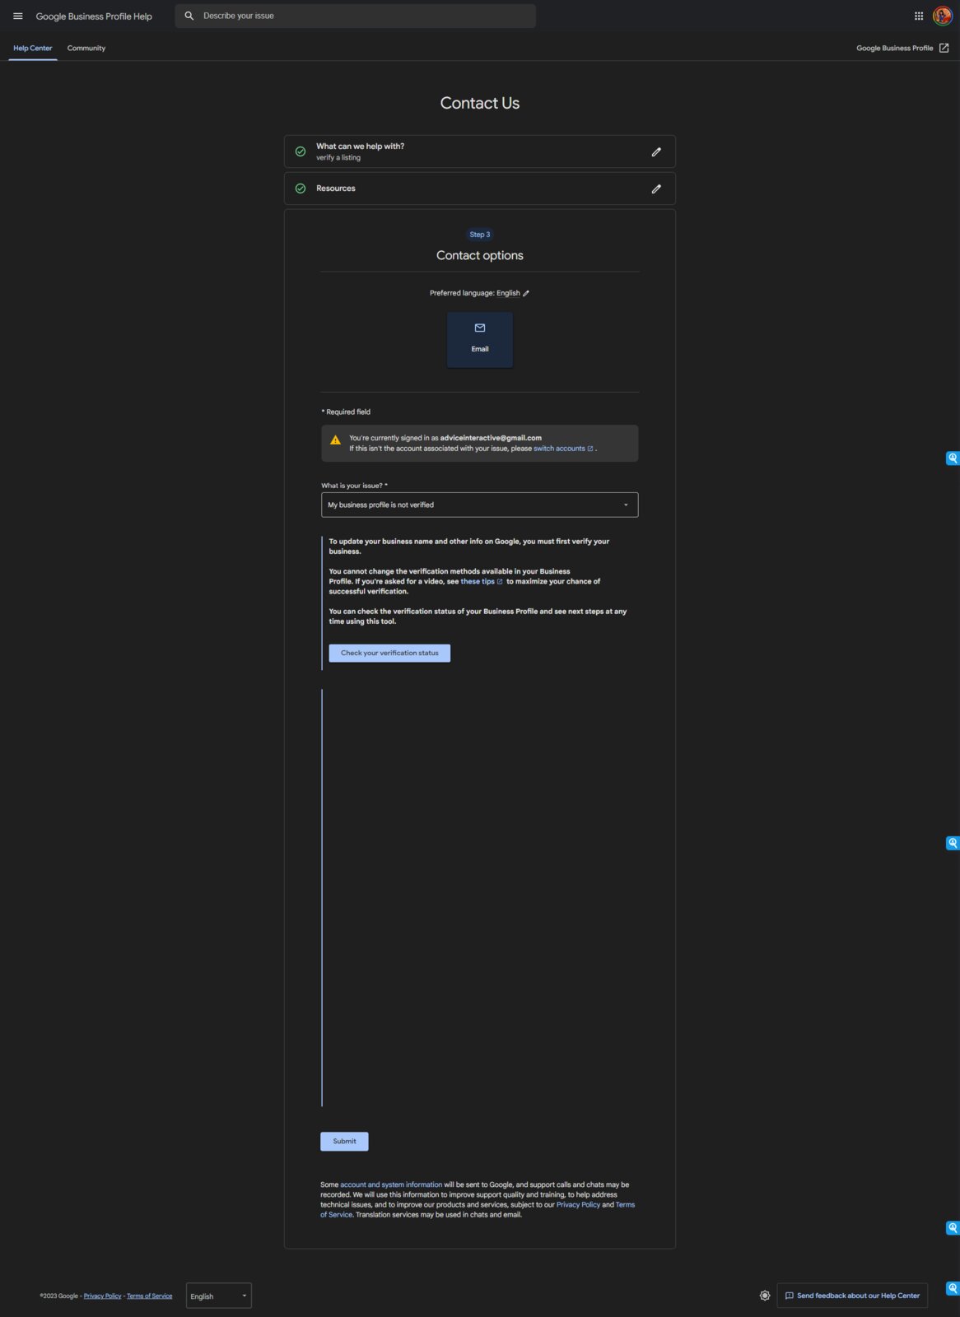Open the Google apps grid
Viewport: 960px width, 1317px height.
coord(919,16)
